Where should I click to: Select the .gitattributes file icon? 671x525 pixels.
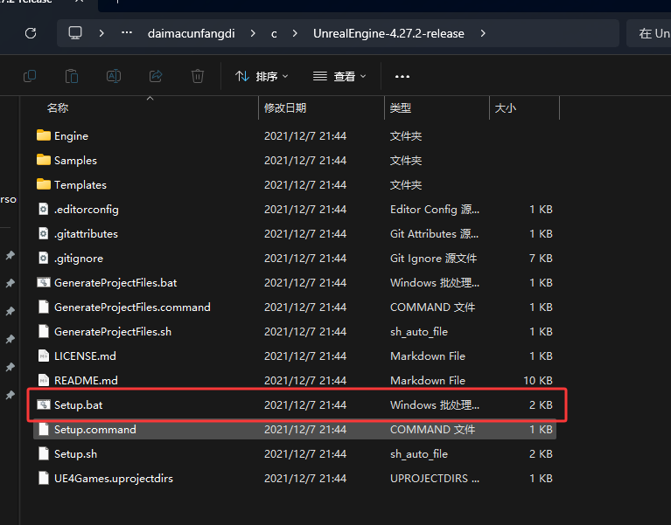[x=43, y=233]
